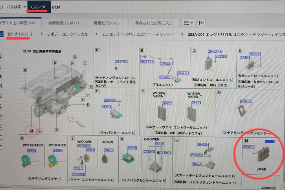Close the C28JP tab
This screenshot has height=190, width=285.
(44, 7)
